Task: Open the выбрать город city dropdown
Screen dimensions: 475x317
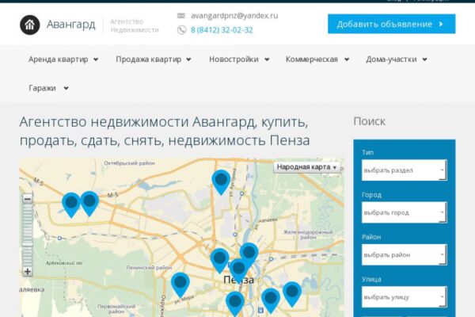Action: click(x=404, y=212)
